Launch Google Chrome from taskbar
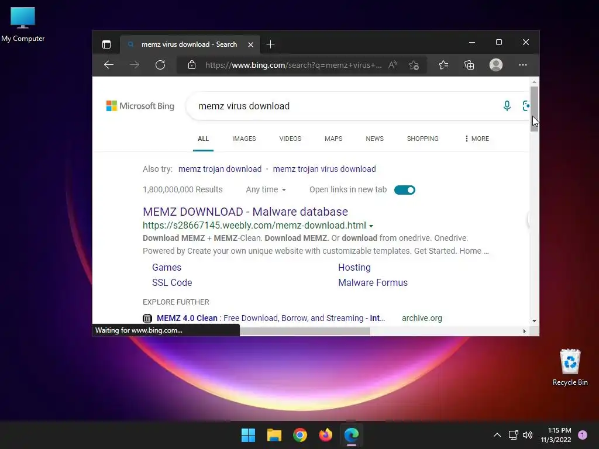This screenshot has width=599, height=449. [300, 435]
